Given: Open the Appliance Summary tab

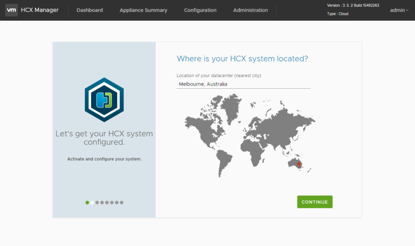Looking at the screenshot, I should [x=143, y=10].
